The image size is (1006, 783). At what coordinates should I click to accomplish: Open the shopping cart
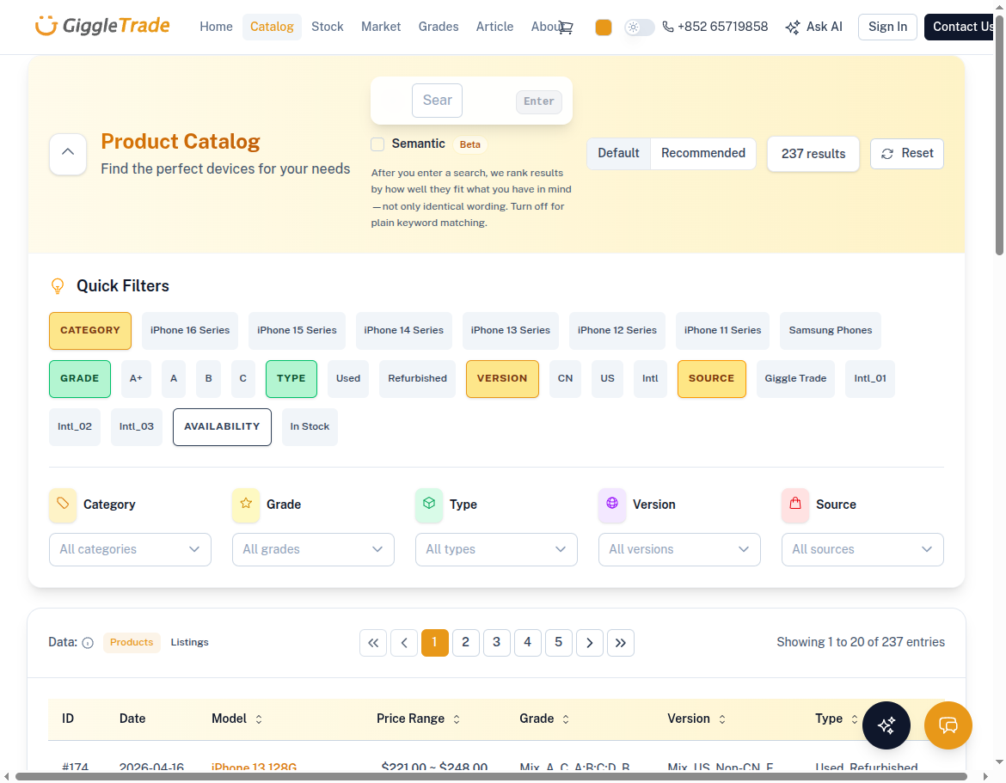click(565, 27)
